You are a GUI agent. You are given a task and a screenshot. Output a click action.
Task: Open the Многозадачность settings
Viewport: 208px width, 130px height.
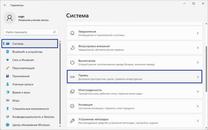coord(135,92)
